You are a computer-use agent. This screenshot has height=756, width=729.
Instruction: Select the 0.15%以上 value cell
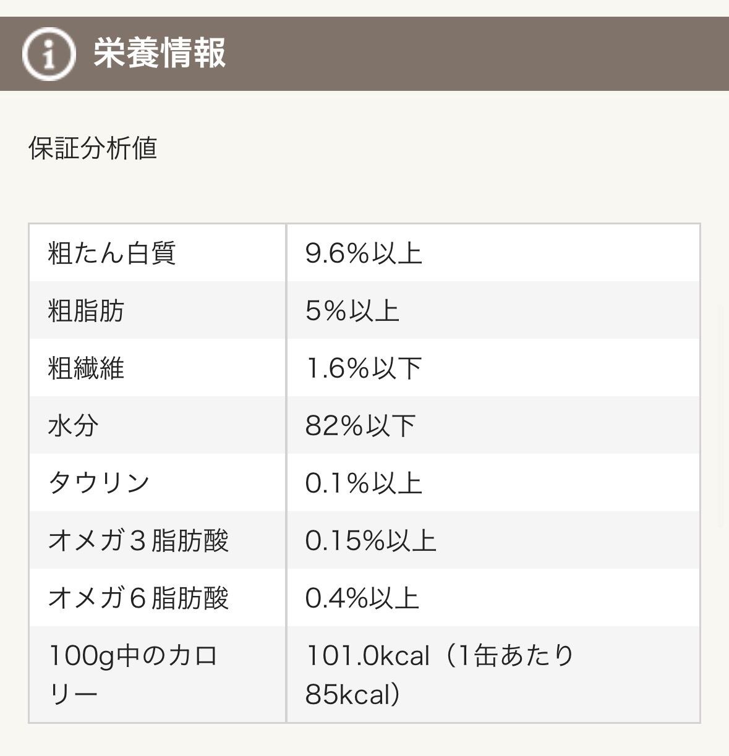coord(371,540)
